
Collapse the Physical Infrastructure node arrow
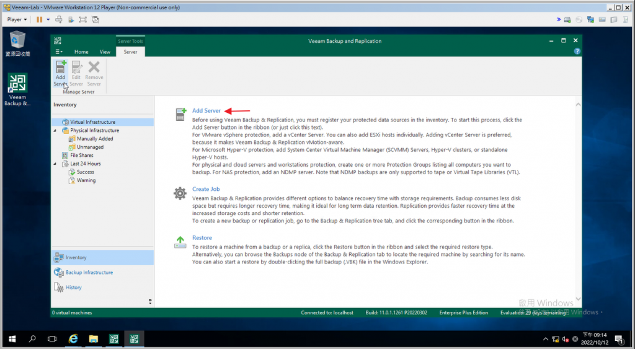pos(55,130)
